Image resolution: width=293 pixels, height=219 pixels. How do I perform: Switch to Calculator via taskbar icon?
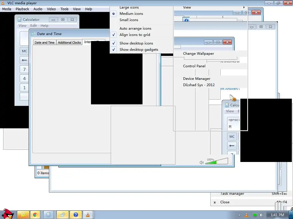click(x=48, y=215)
